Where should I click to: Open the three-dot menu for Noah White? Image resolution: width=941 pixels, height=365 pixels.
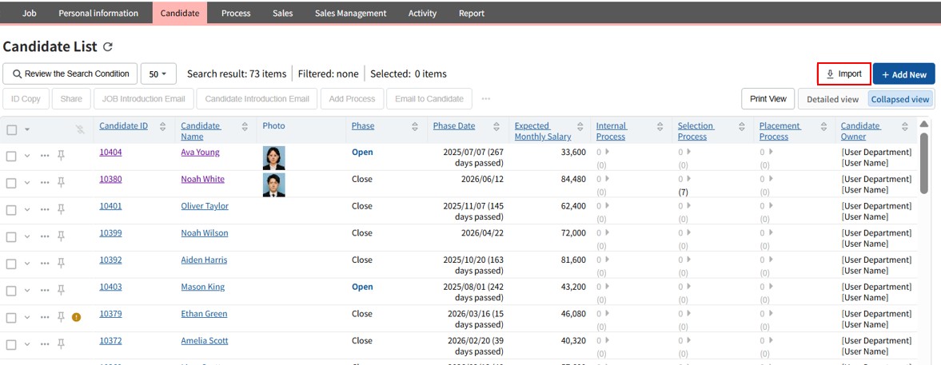pos(45,183)
